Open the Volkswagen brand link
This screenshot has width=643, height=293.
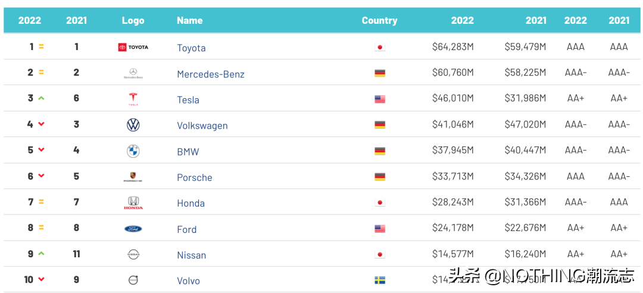pos(202,126)
